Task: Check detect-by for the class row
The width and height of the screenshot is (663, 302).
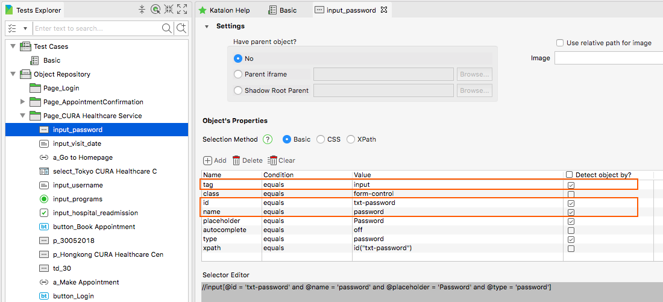Action: [571, 194]
